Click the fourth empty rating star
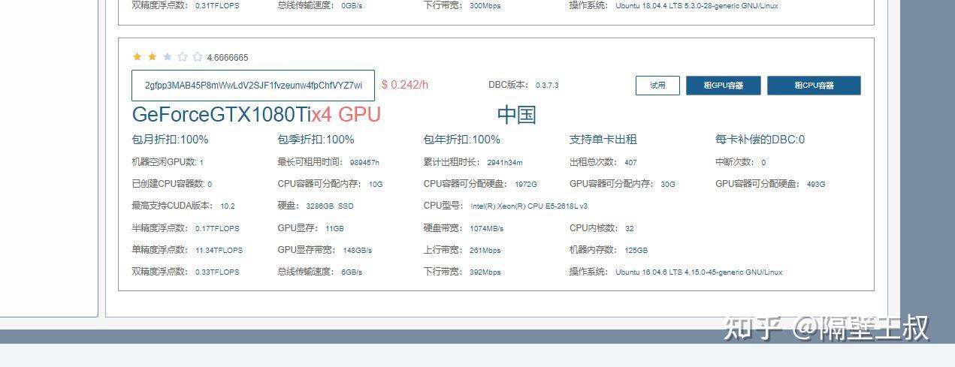The width and height of the screenshot is (955, 367). pos(183,57)
